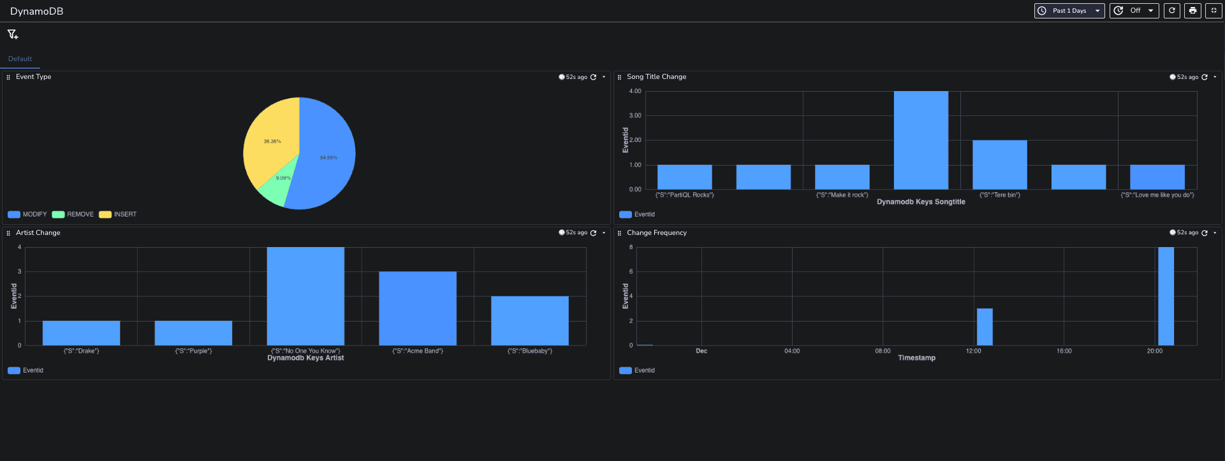Toggle MODIFY series in pie legend
1225x461 pixels.
(x=27, y=215)
